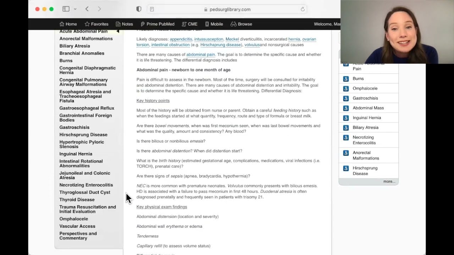454x255 pixels.
Task: Go back with the browser back arrow
Action: click(x=87, y=9)
